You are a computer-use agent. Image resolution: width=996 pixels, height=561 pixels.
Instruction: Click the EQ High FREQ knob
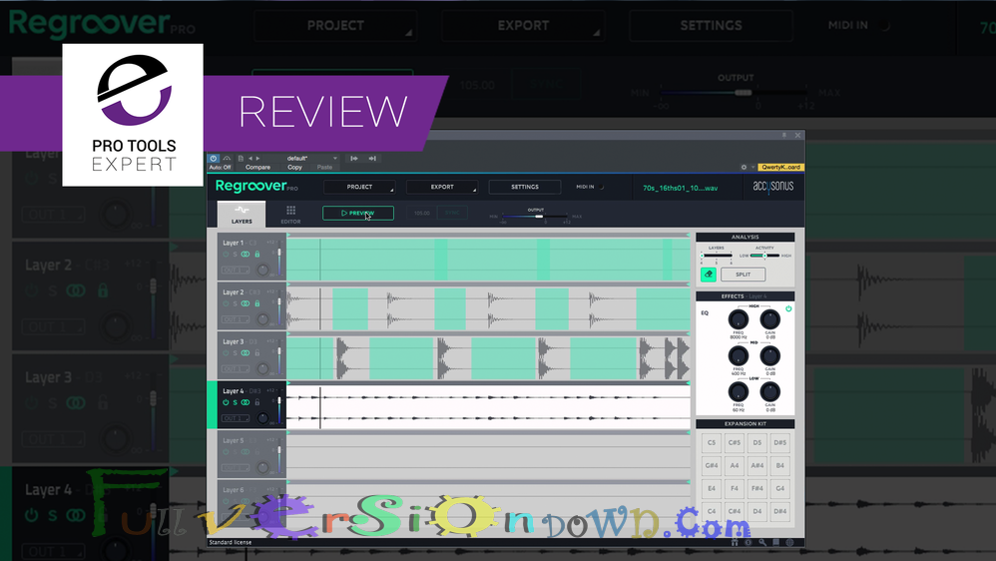pyautogui.click(x=739, y=319)
